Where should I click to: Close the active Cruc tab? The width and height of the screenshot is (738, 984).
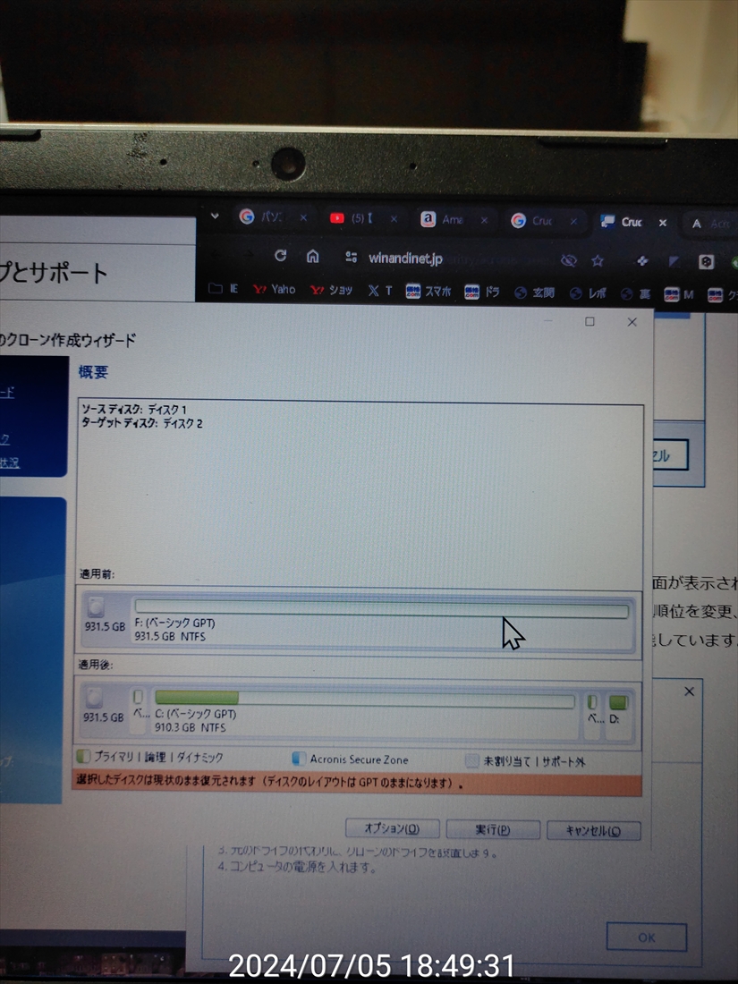coord(663,223)
